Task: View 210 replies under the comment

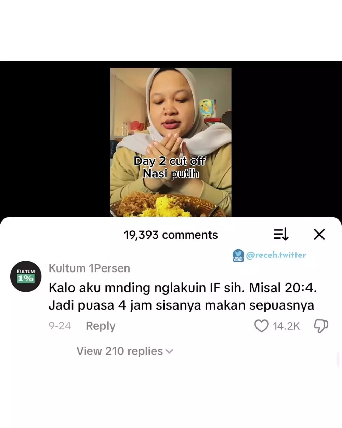Action: coord(120,351)
